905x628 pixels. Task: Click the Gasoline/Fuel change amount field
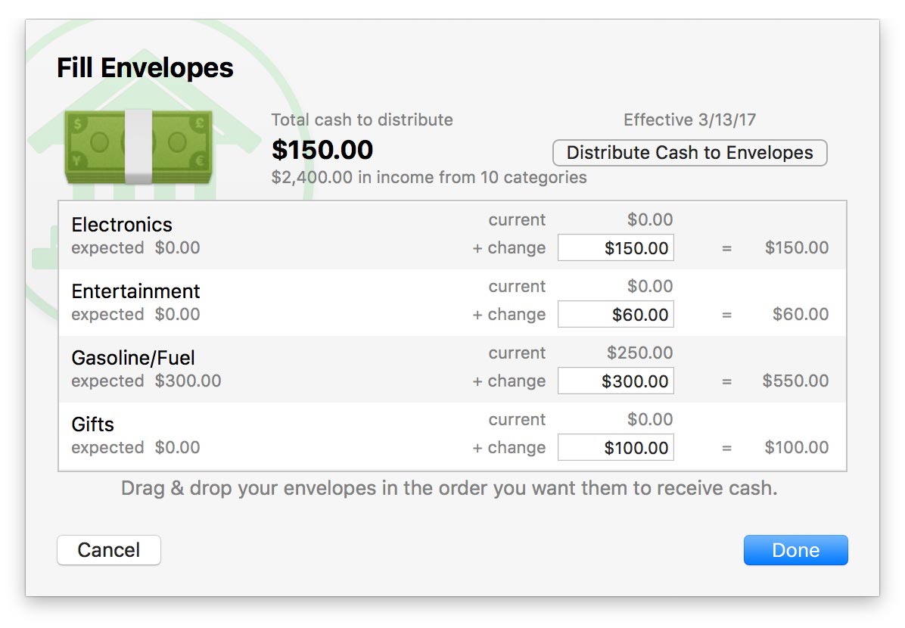[x=615, y=381]
